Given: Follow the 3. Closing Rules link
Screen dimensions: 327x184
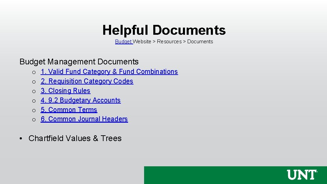Looking at the screenshot, I should pyautogui.click(x=65, y=91).
